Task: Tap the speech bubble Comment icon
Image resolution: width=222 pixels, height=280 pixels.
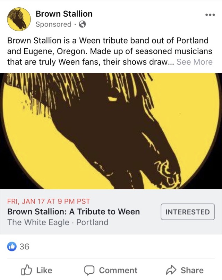Action: pyautogui.click(x=90, y=270)
